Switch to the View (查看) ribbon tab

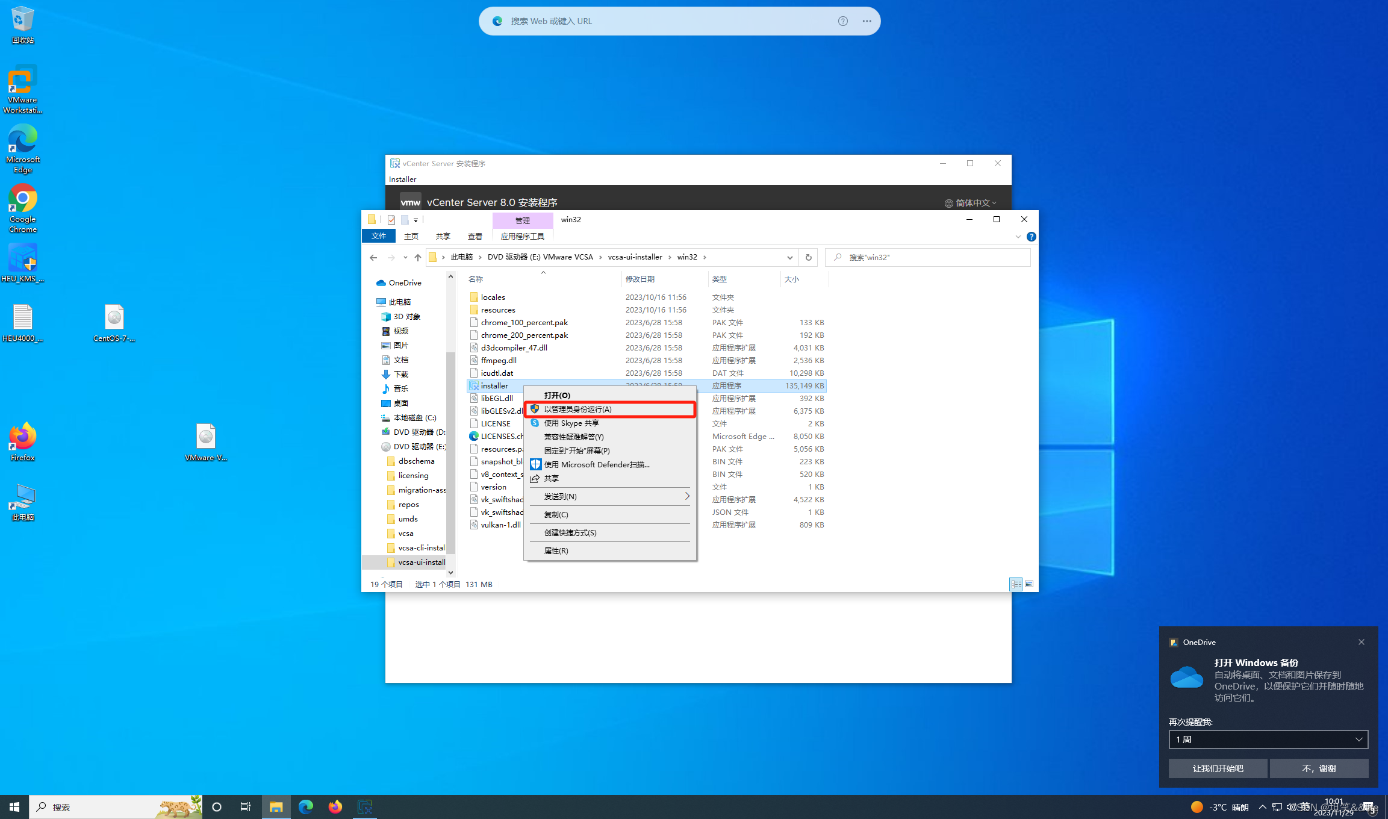pos(475,236)
